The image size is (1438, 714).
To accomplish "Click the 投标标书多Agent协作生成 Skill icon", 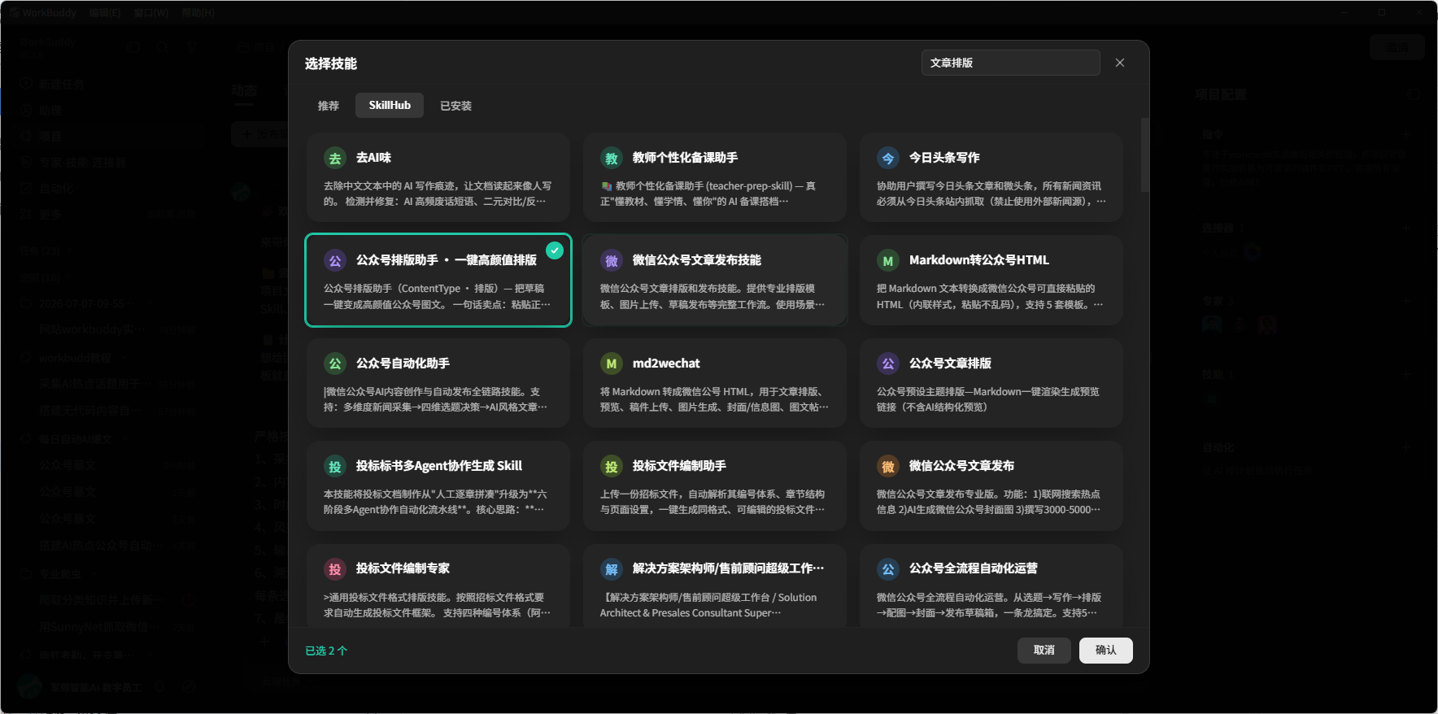I will (334, 467).
